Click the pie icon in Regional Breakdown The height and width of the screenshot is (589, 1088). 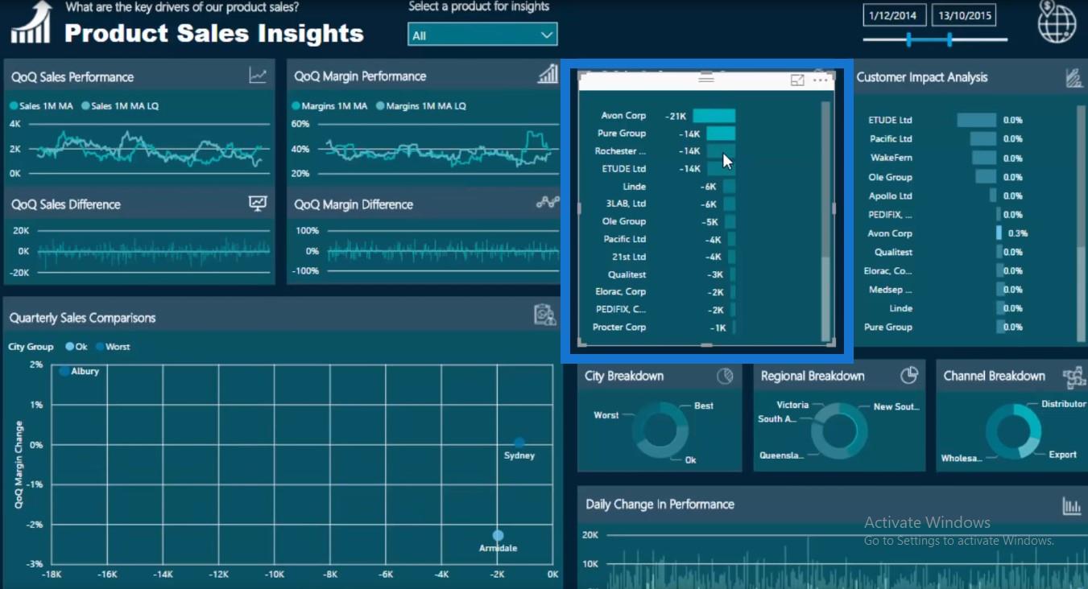coord(909,375)
